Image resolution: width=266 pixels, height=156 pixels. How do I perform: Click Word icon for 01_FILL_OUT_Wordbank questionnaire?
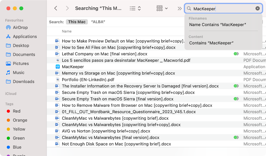(57, 112)
